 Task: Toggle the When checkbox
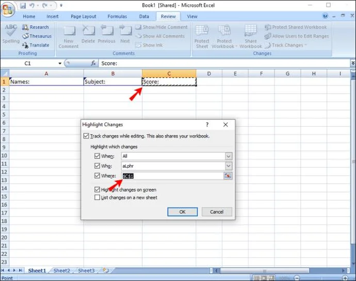[x=97, y=155]
